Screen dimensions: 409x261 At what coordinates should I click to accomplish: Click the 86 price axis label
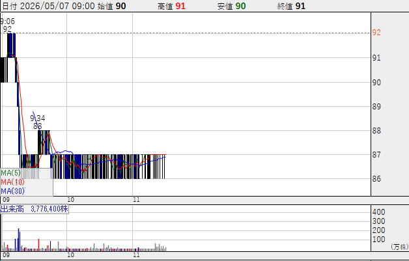[376, 178]
